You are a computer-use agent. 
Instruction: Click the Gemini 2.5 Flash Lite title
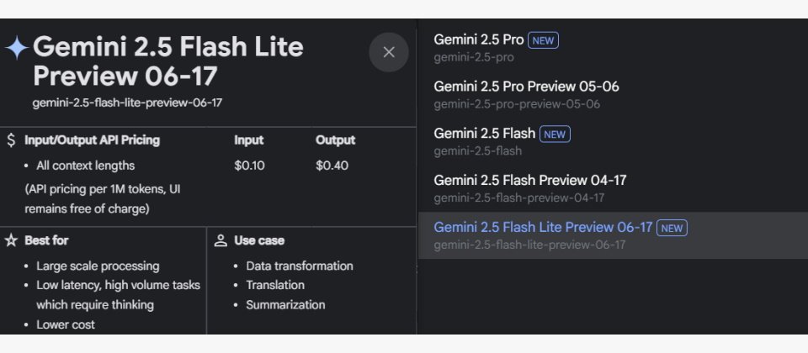167,60
